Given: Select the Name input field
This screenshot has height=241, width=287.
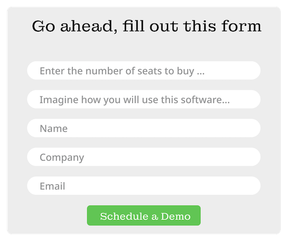Looking at the screenshot, I should (143, 128).
